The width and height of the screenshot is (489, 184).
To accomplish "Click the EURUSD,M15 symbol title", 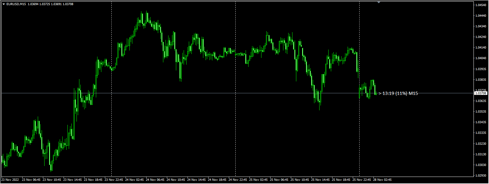I will [x=16, y=4].
